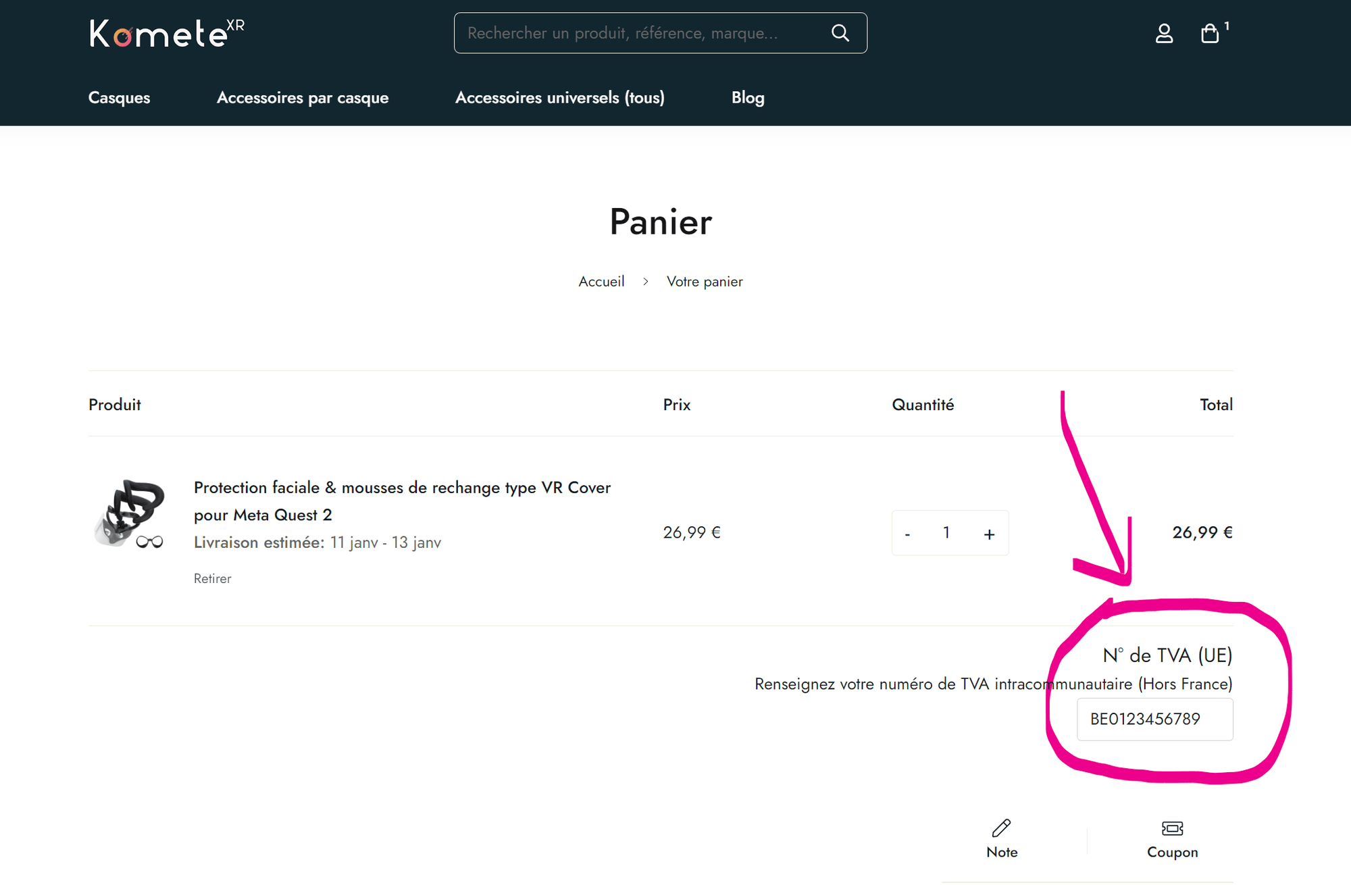Open the user account icon
The image size is (1351, 885).
[1164, 33]
